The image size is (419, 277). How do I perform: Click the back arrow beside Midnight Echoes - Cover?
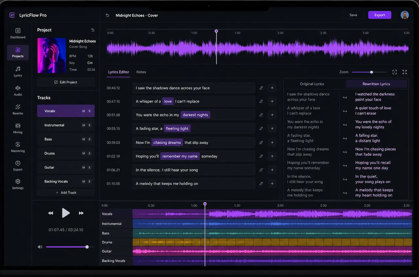(x=107, y=15)
